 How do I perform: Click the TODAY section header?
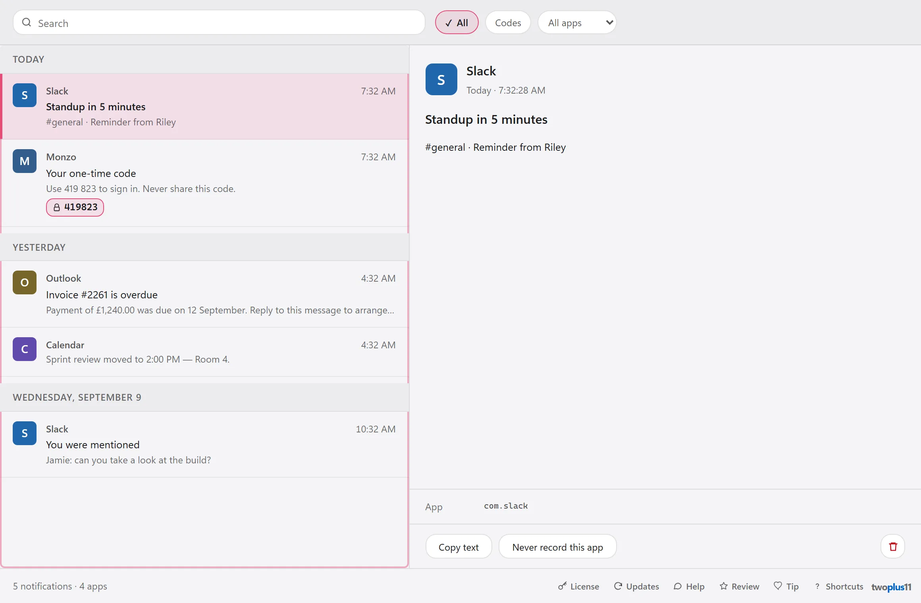(205, 59)
